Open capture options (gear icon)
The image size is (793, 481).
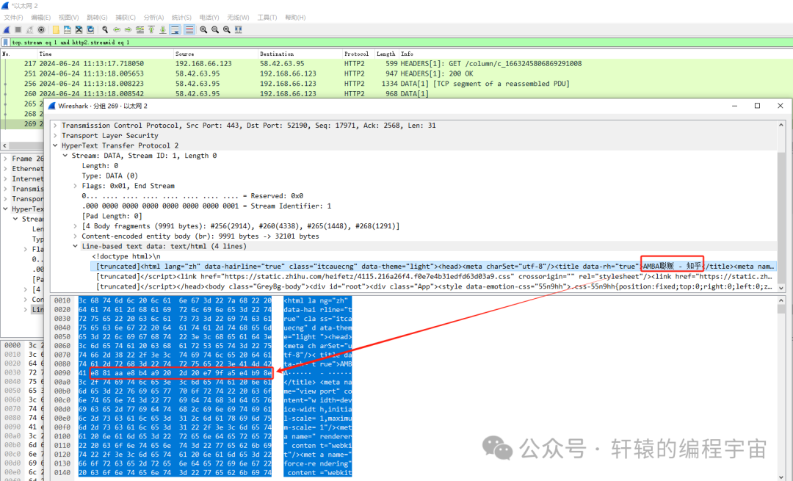point(41,30)
